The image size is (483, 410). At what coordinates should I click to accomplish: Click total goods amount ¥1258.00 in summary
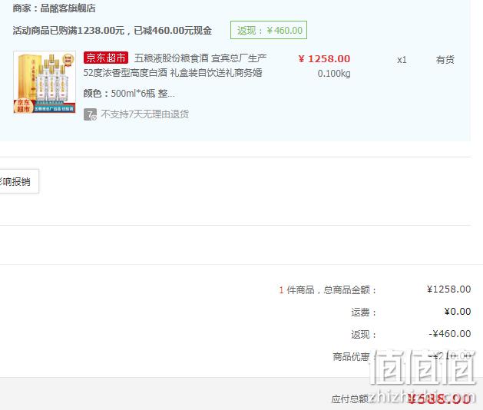[x=448, y=289]
